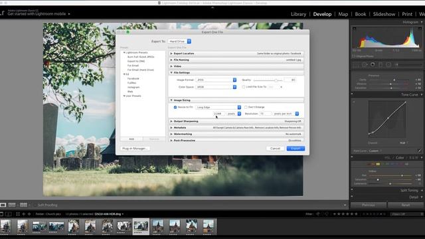The image size is (425, 239).
Task: Toggle Resize to Fit checkbox
Action: click(x=175, y=108)
